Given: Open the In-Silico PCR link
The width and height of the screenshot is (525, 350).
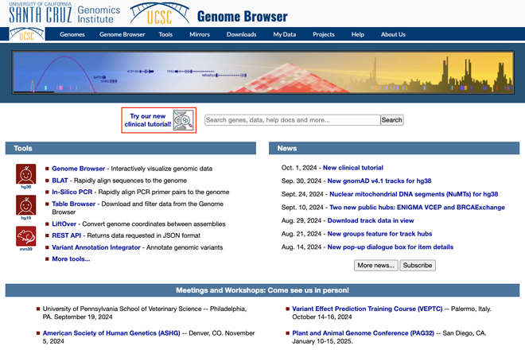Looking at the screenshot, I should click(72, 192).
